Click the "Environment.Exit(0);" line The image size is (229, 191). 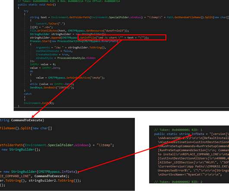click(x=39, y=103)
